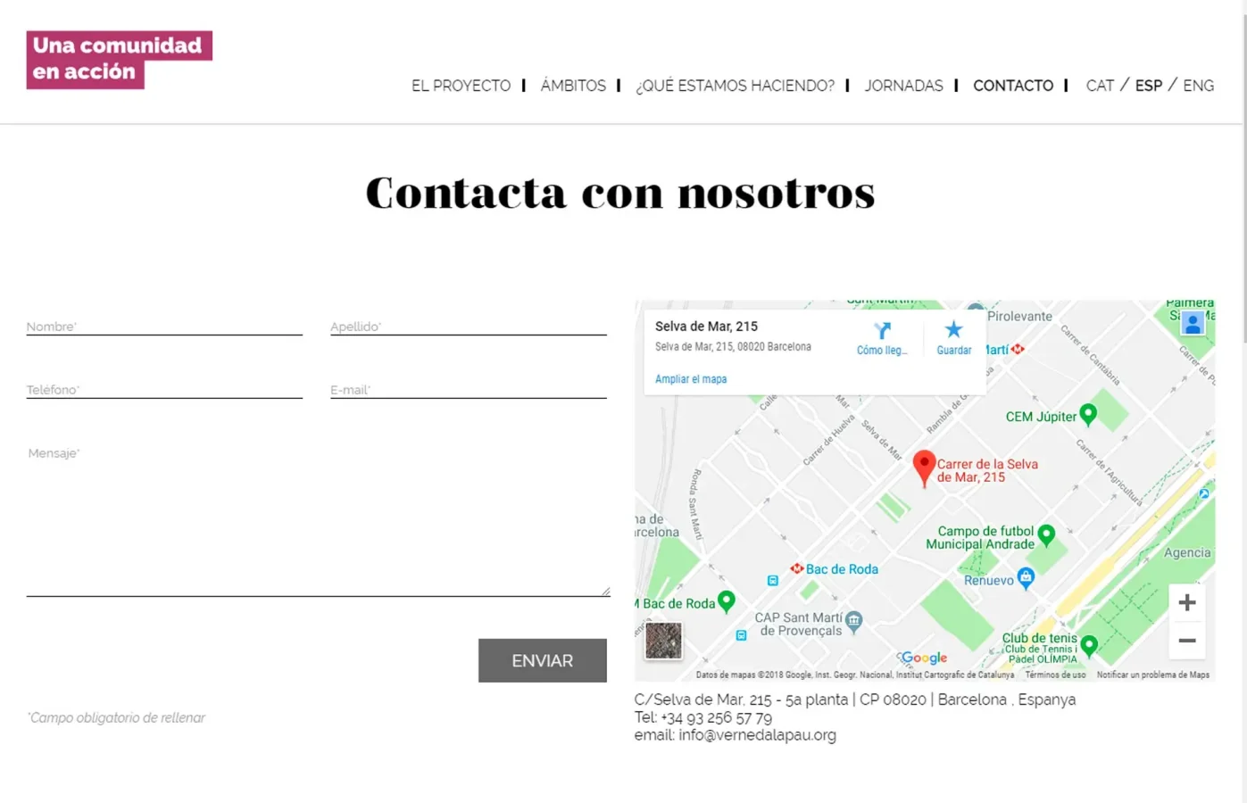Click the CEM Júpiter map marker
This screenshot has width=1247, height=803.
[x=1088, y=414]
